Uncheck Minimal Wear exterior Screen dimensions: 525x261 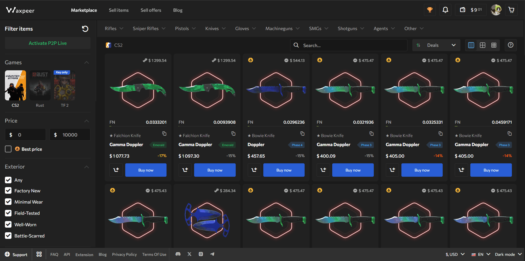8,202
